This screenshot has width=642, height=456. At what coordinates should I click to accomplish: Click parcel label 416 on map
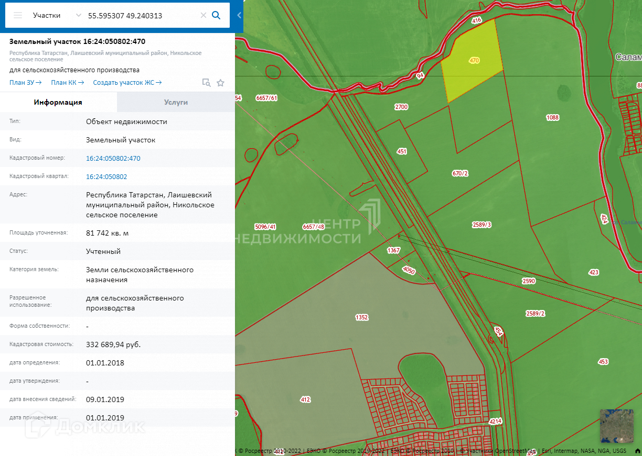476,20
